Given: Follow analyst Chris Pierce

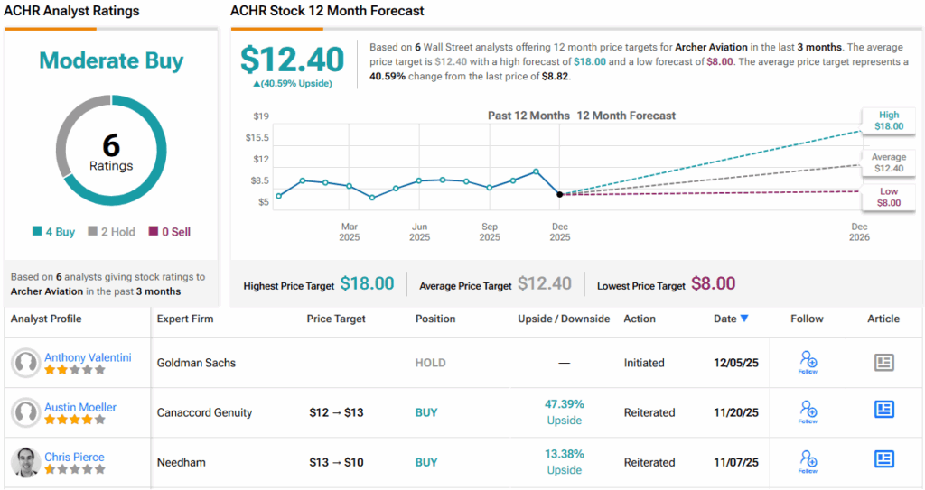Looking at the screenshot, I should 808,462.
